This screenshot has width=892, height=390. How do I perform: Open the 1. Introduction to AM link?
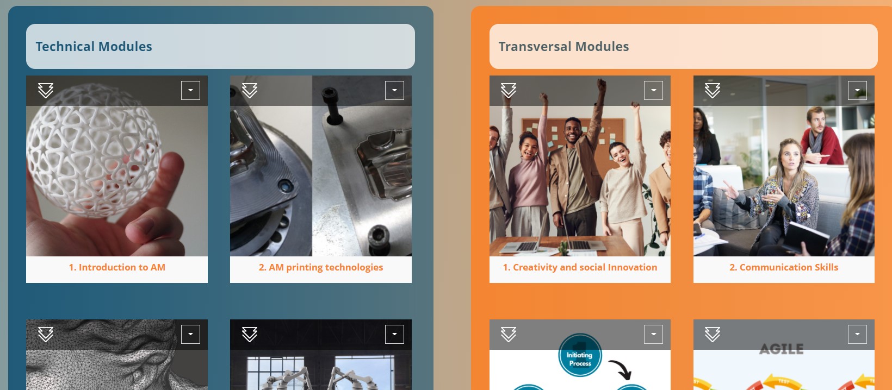pyautogui.click(x=117, y=267)
